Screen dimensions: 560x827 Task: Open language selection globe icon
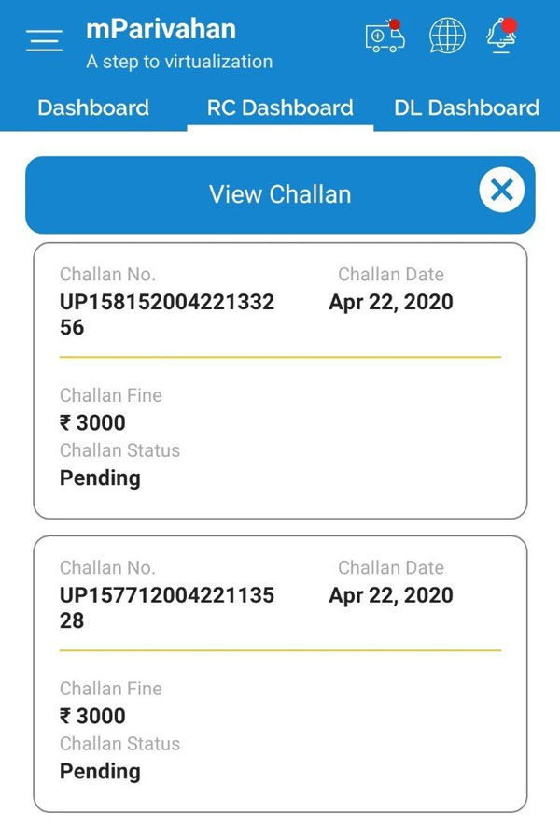pos(447,36)
